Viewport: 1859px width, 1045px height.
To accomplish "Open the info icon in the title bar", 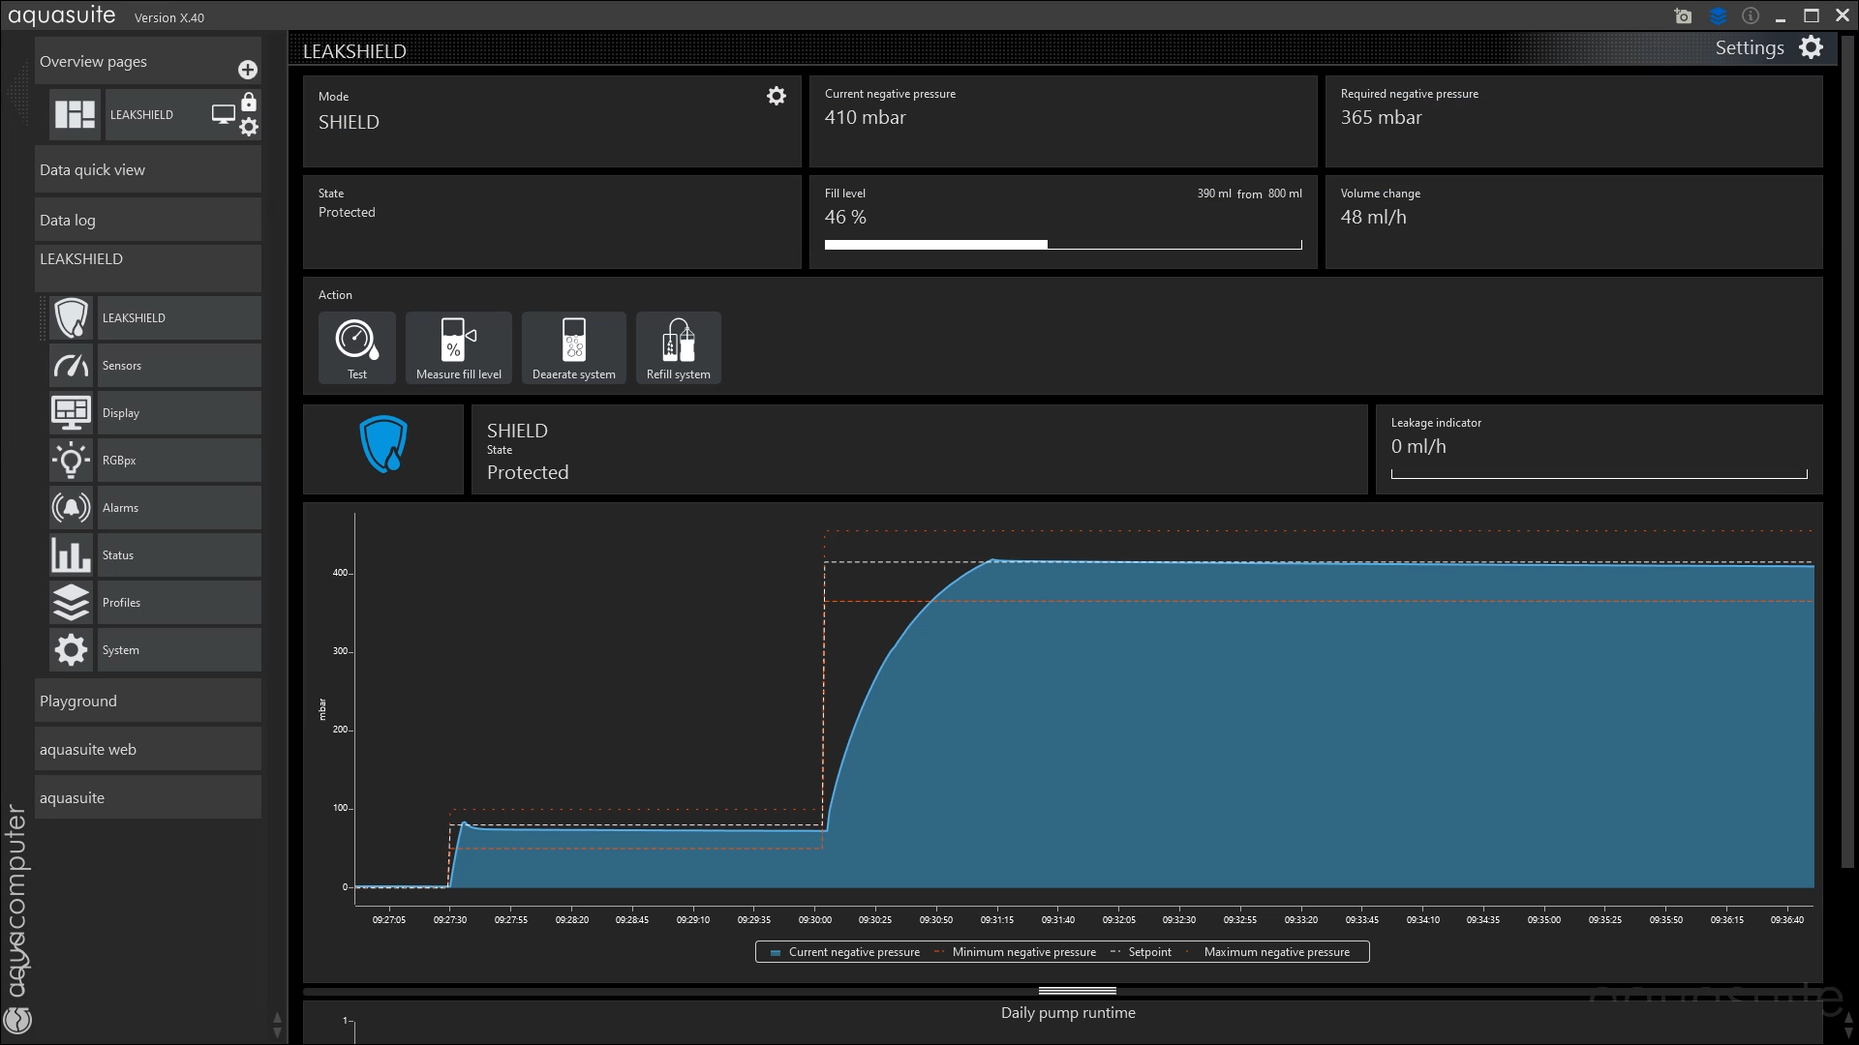I will point(1751,15).
